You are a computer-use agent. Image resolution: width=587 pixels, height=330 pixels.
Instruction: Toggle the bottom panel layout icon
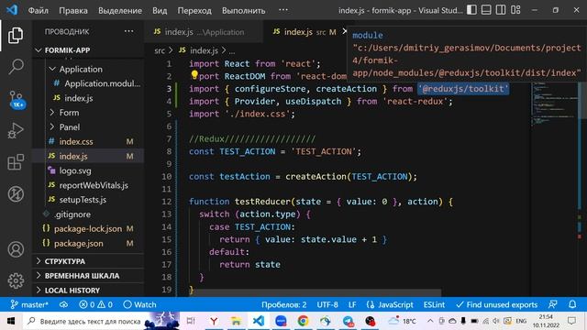coord(486,10)
